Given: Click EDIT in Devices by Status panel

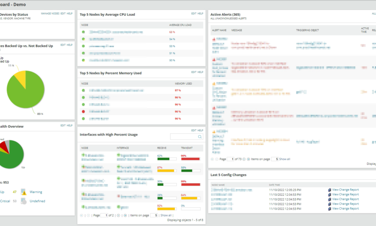Looking at the screenshot, I should click(63, 13).
